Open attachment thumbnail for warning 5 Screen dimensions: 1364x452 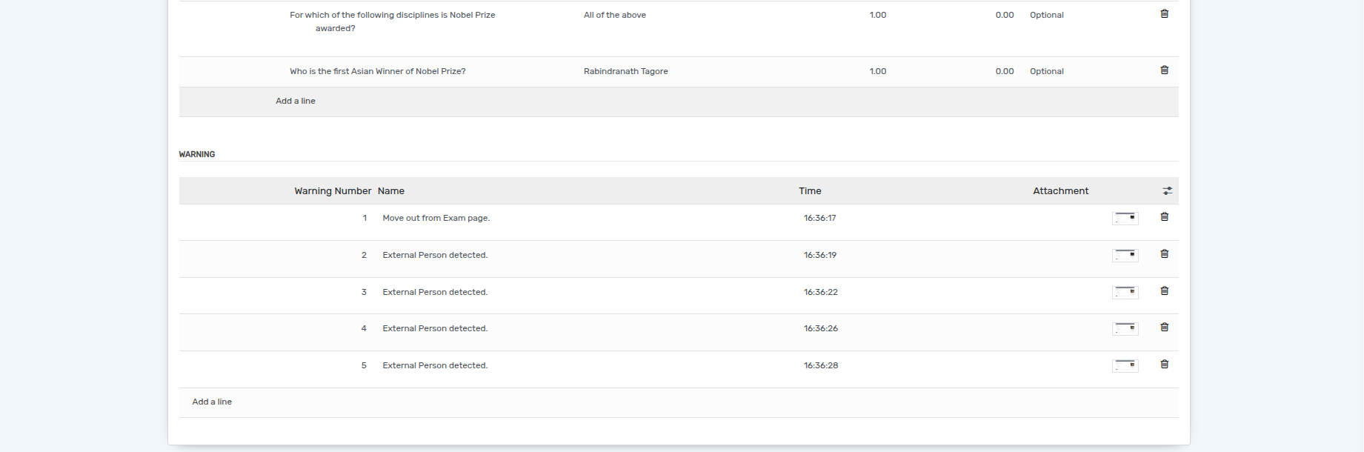click(1125, 365)
